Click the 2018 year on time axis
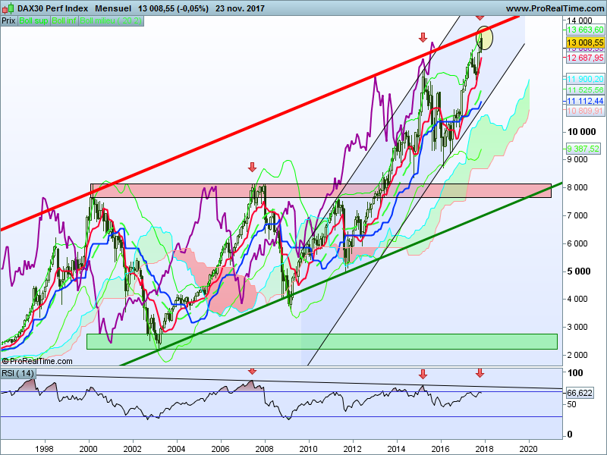Viewport: 607px width, 455px height. 484,449
